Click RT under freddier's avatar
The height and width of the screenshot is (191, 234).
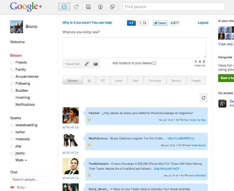[73, 127]
